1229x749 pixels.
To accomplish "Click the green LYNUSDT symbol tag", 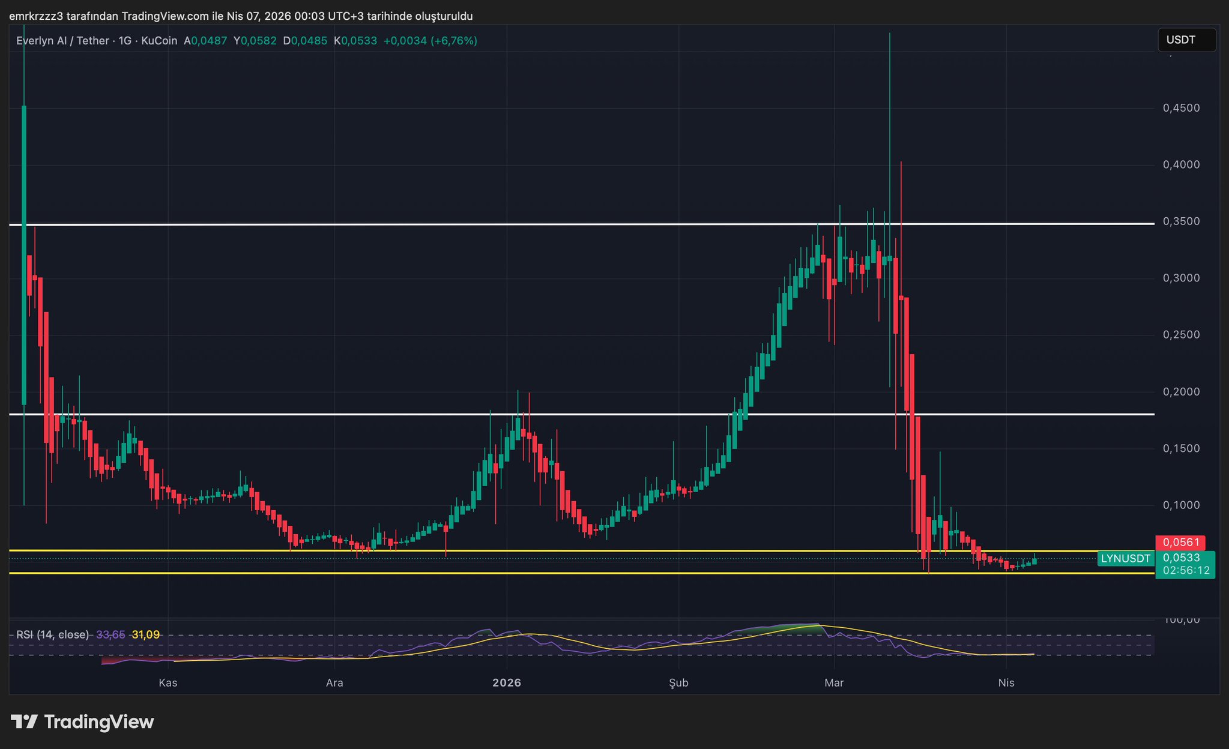I will 1125,559.
